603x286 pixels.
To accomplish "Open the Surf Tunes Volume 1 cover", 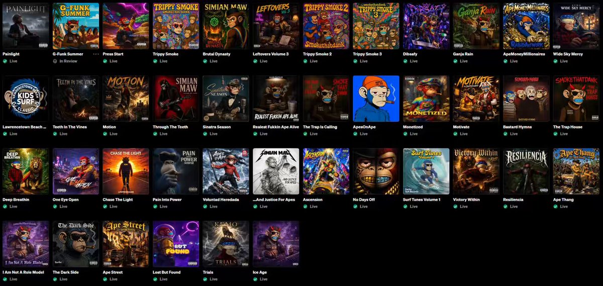I will (x=427, y=172).
